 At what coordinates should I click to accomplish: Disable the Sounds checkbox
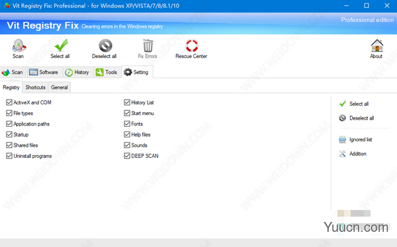127,145
